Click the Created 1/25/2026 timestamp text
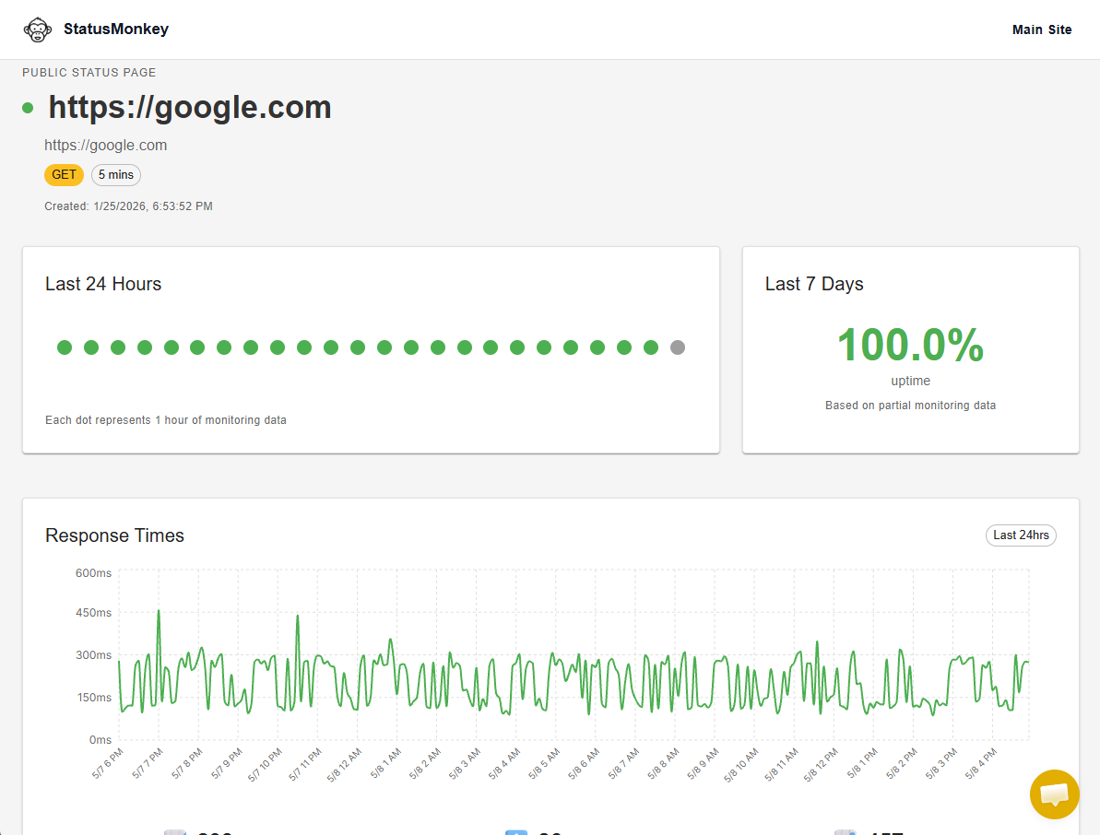Screen dimensions: 1100x835 (128, 206)
